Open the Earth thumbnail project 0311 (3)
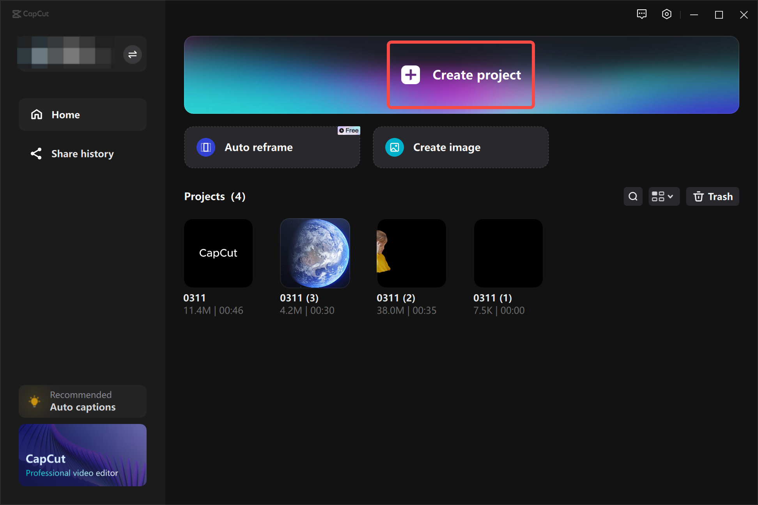Viewport: 758px width, 505px height. (x=315, y=253)
